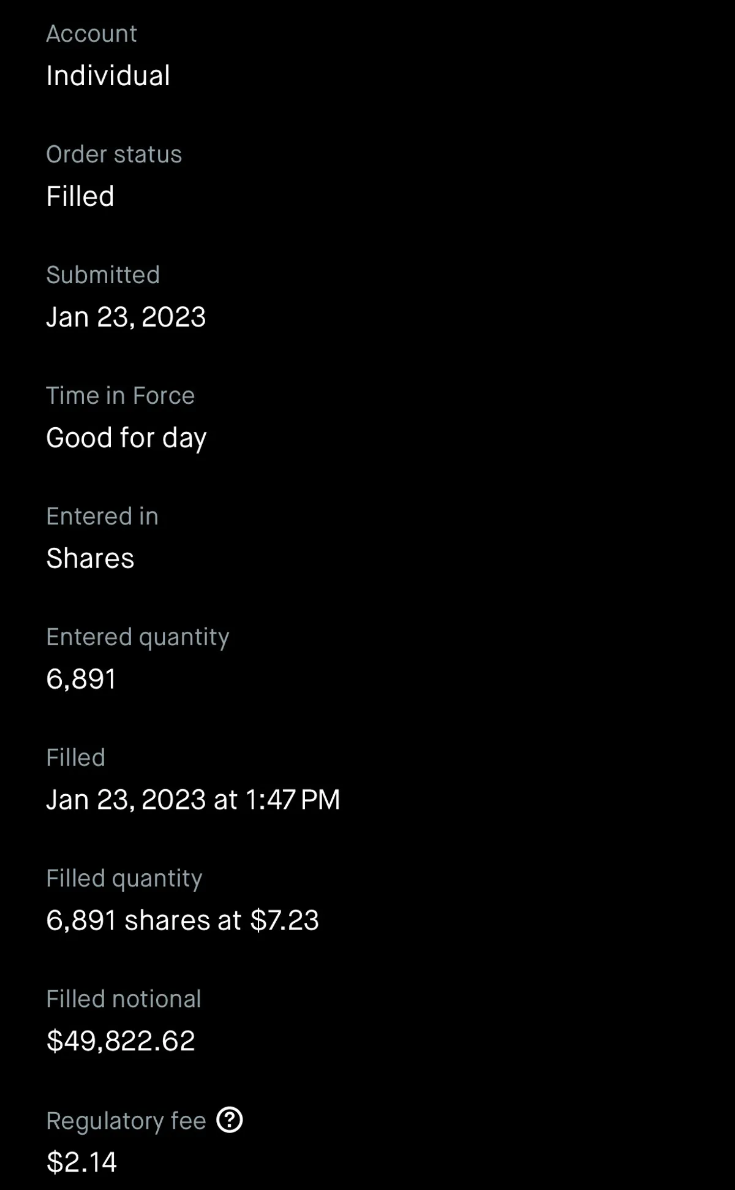Click the Entered quantity label
Viewport: 735px width, 1190px height.
(x=138, y=637)
